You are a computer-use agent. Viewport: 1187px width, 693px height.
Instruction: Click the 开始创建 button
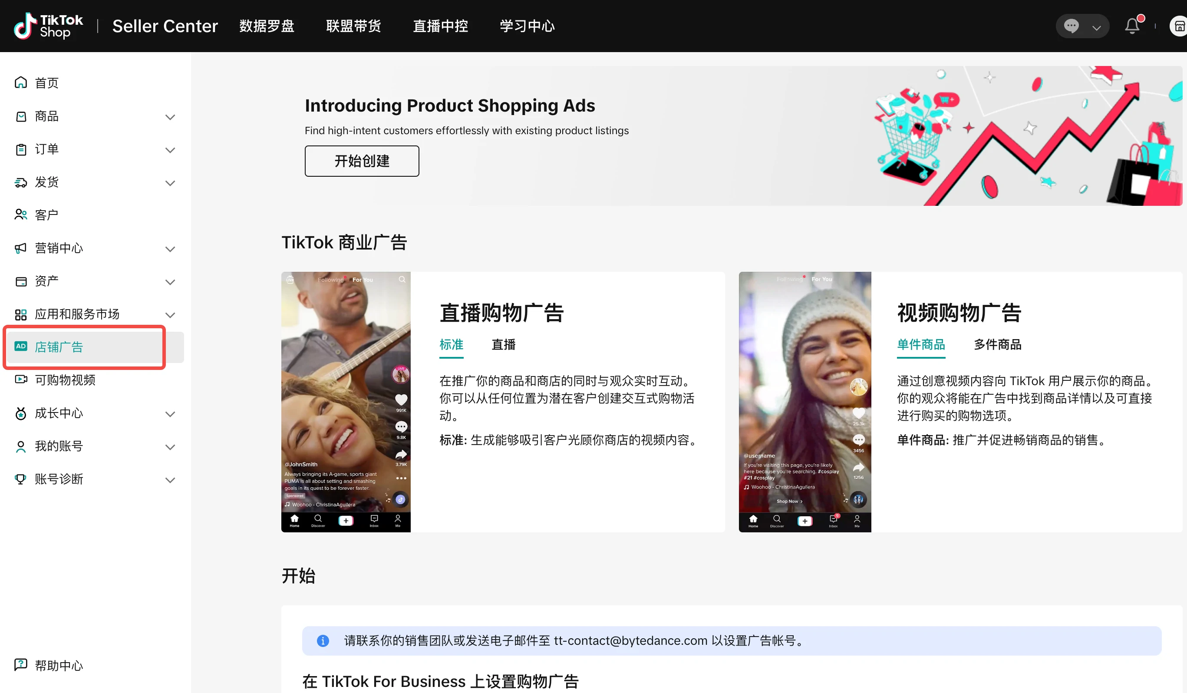pos(362,161)
